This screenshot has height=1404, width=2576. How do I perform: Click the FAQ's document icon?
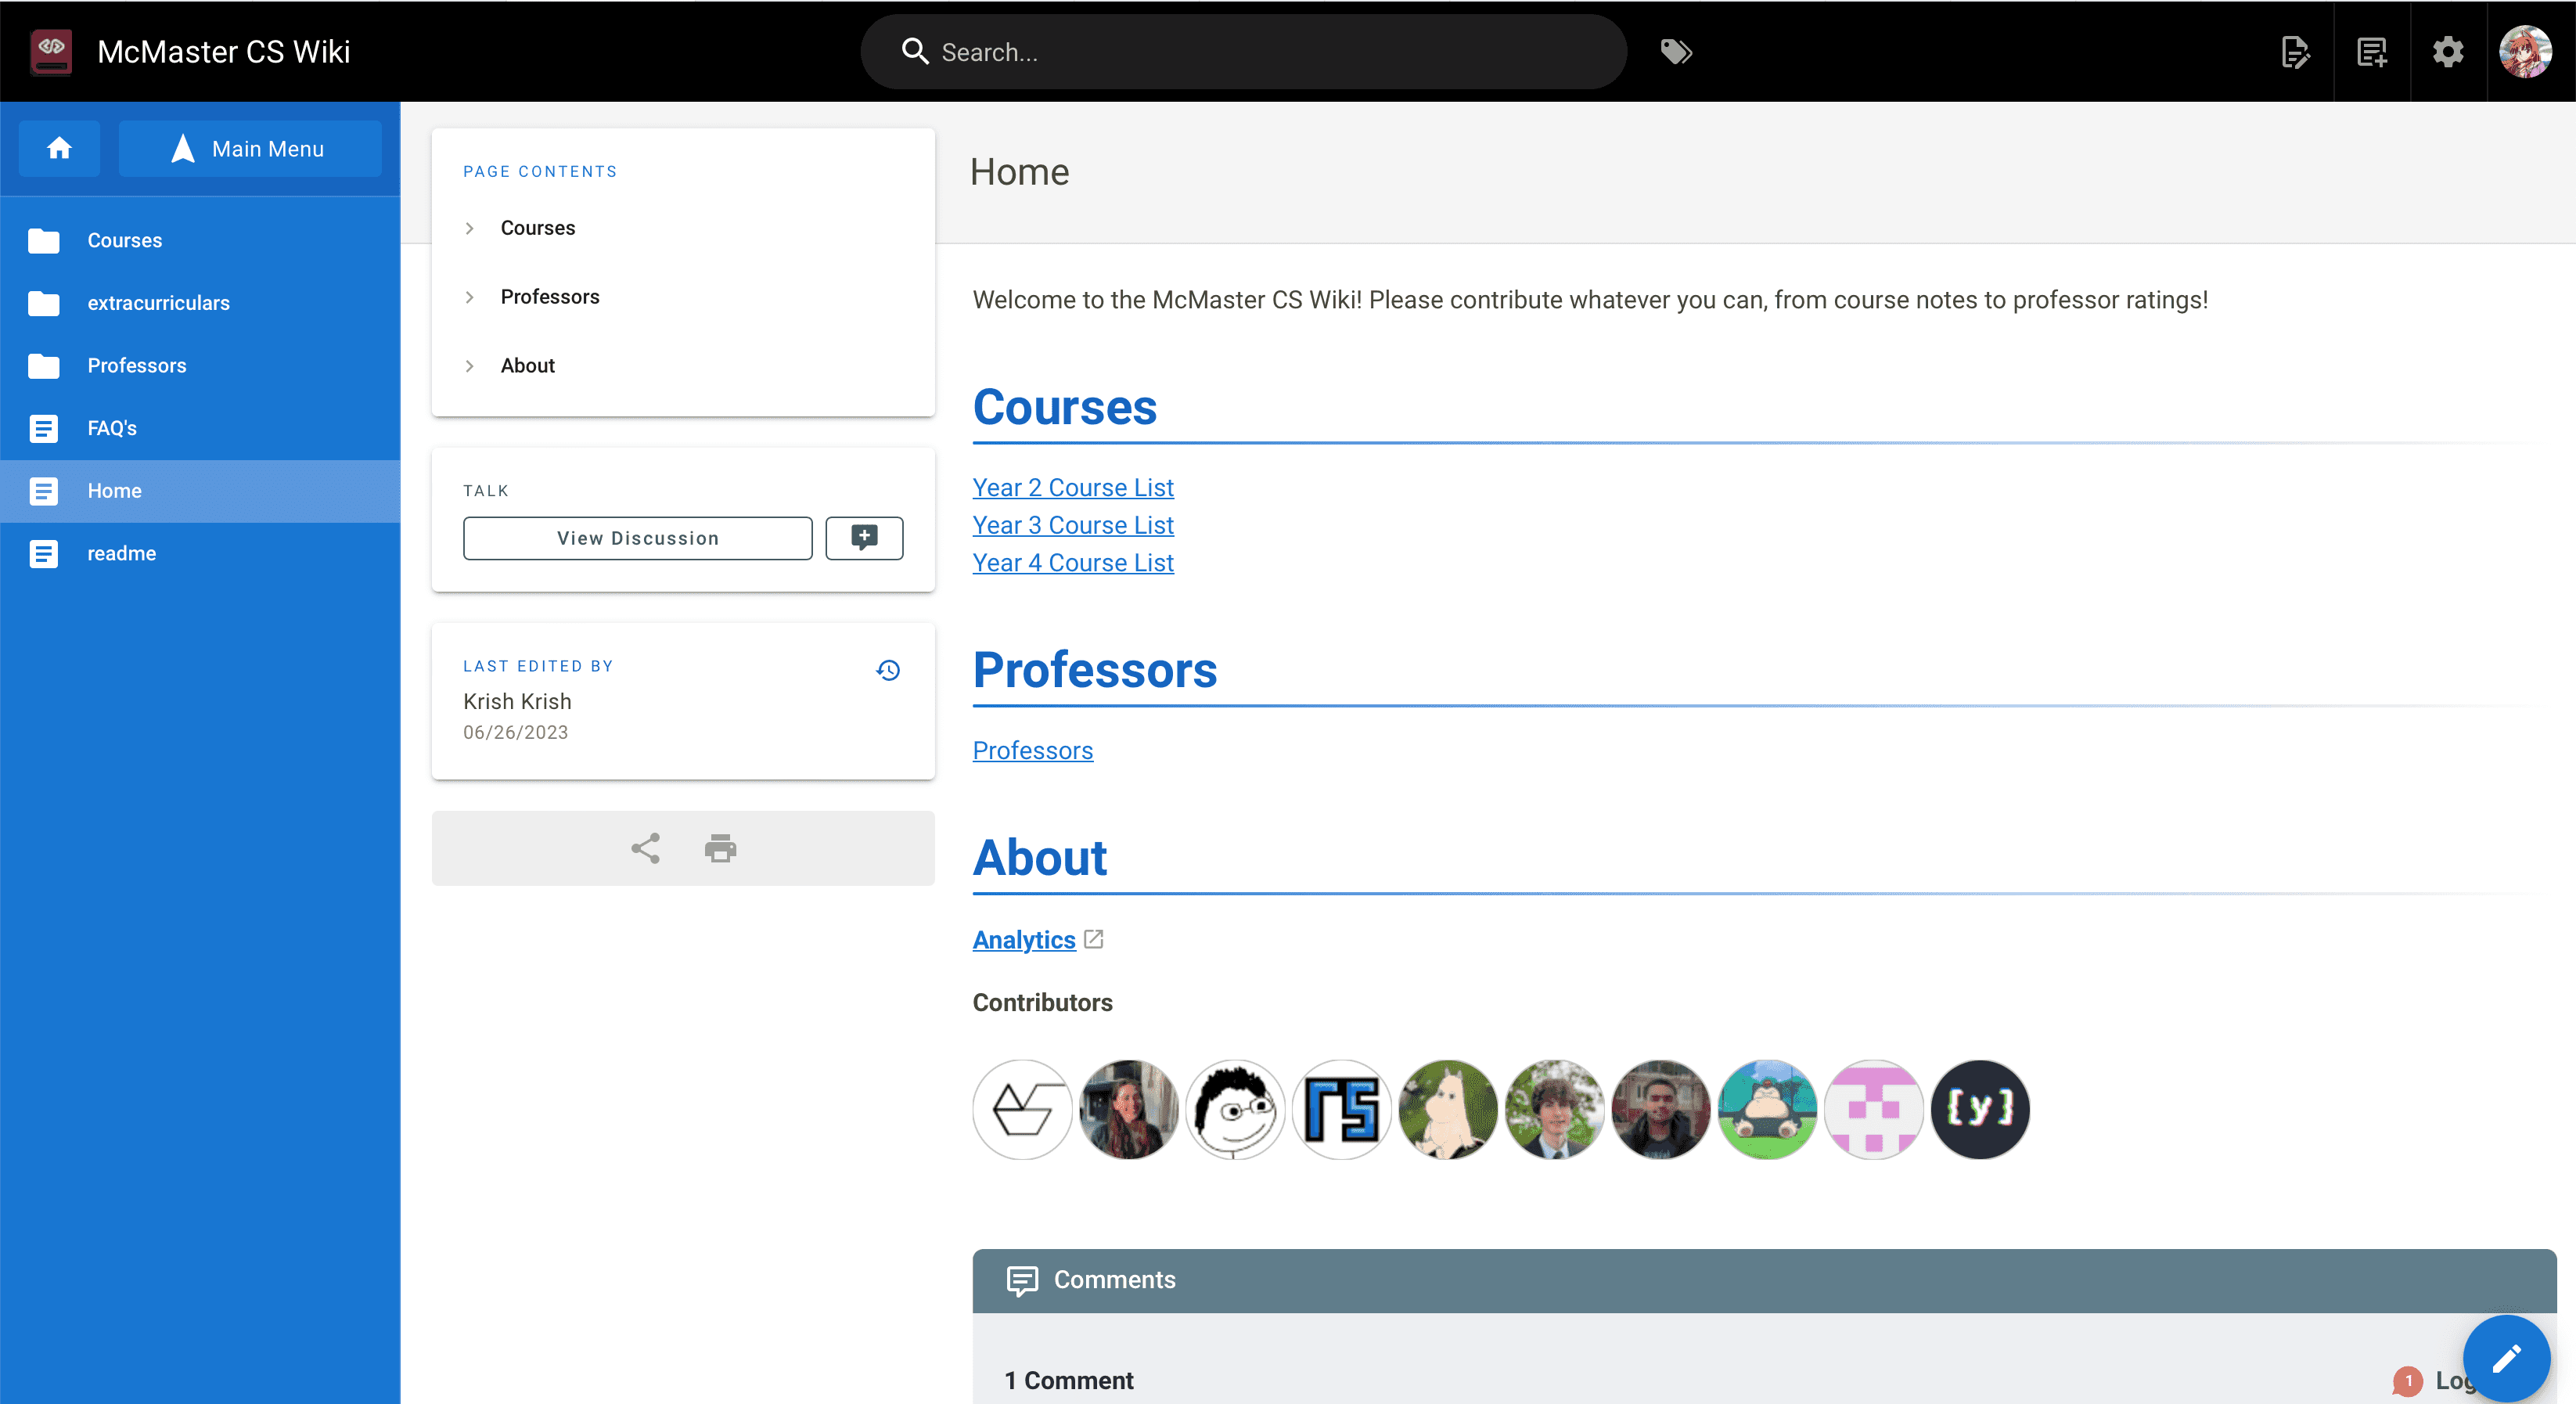click(43, 428)
